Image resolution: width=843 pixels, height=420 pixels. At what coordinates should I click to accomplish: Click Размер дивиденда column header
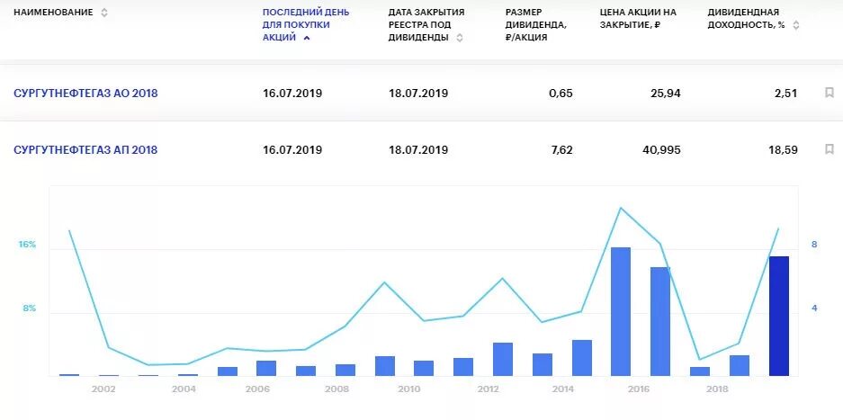point(536,25)
